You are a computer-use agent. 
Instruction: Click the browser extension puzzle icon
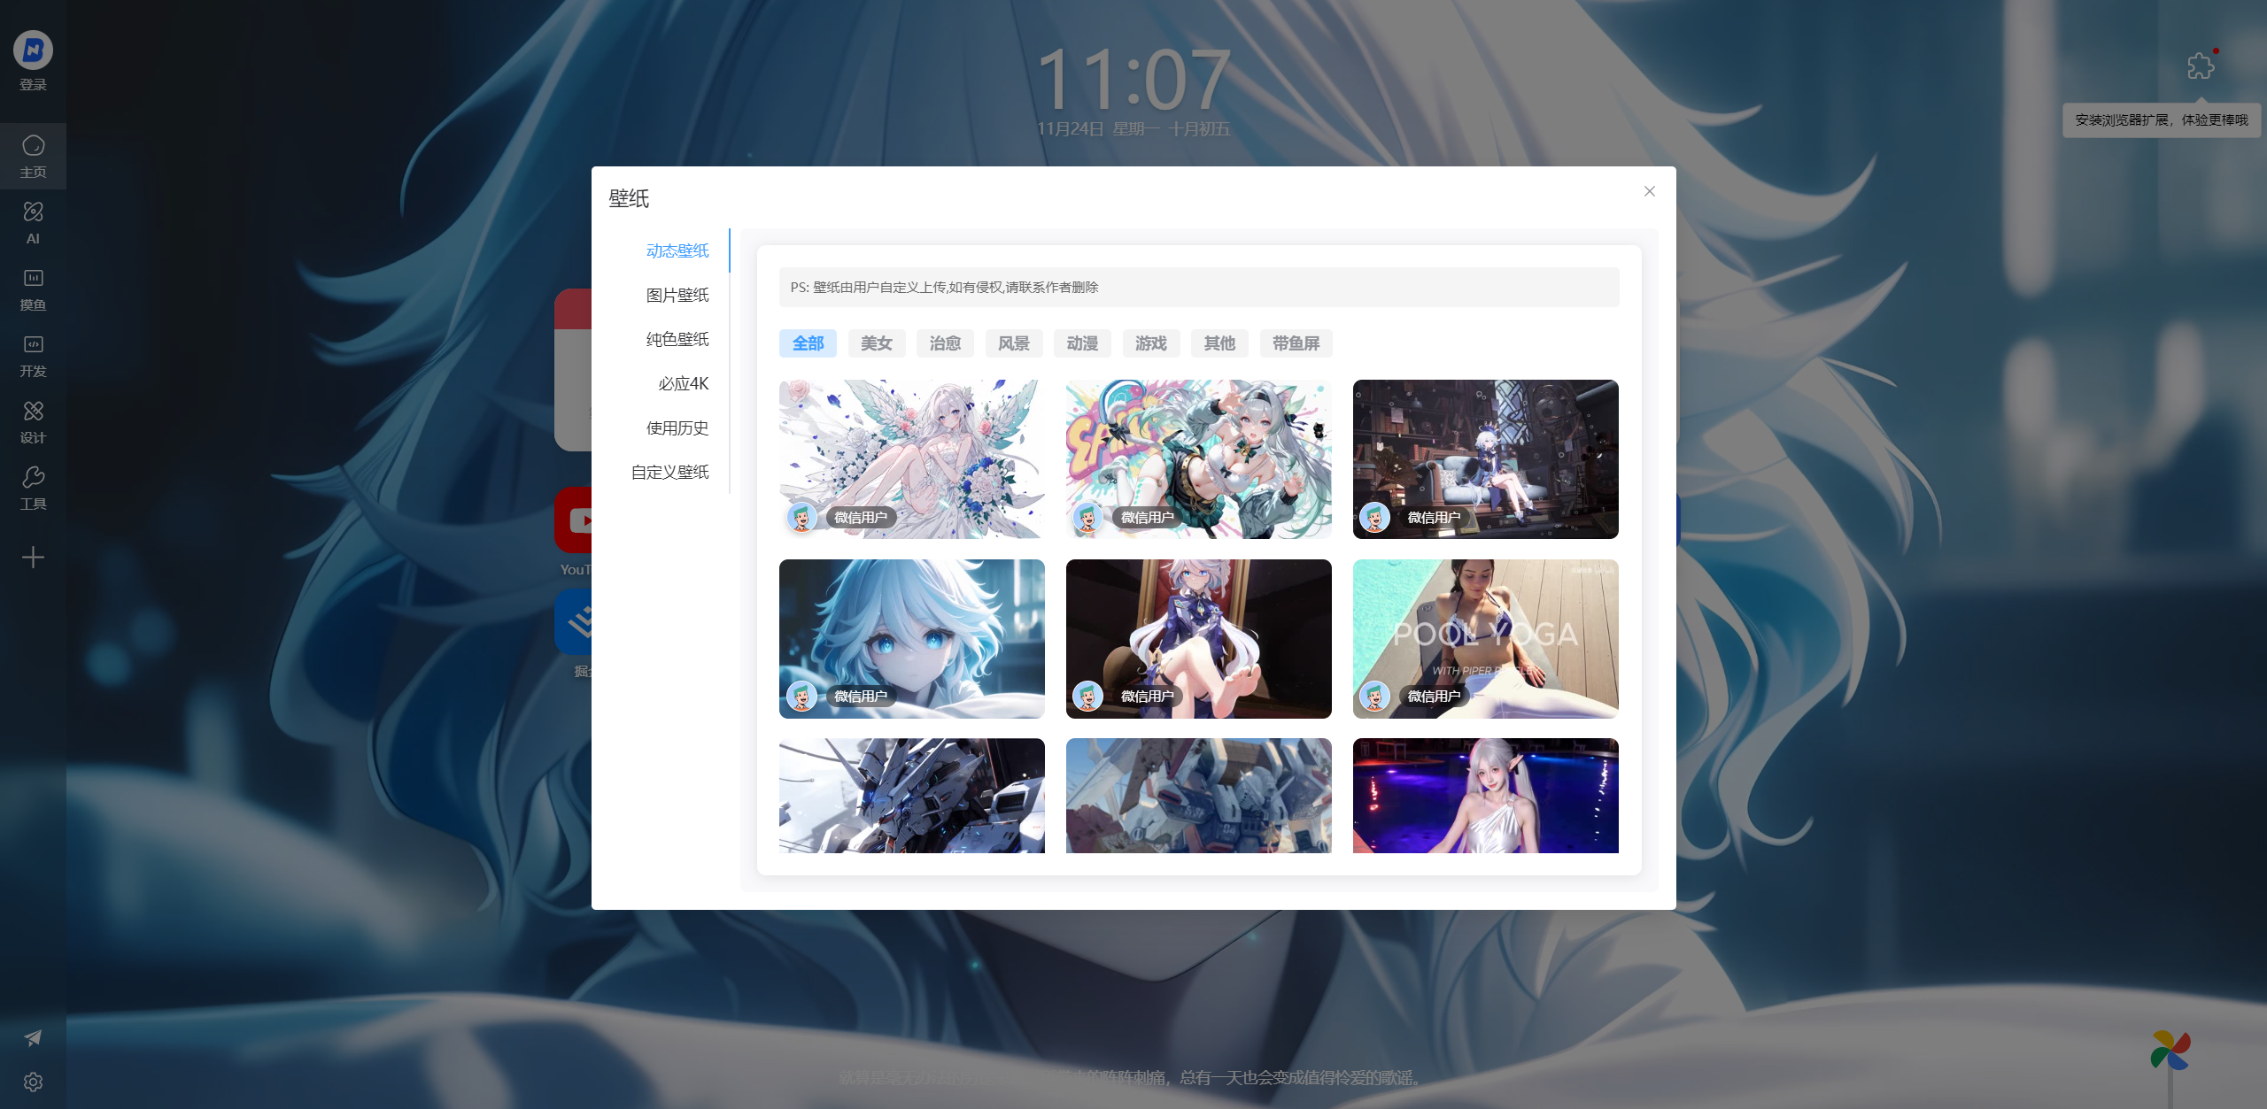(x=2201, y=66)
